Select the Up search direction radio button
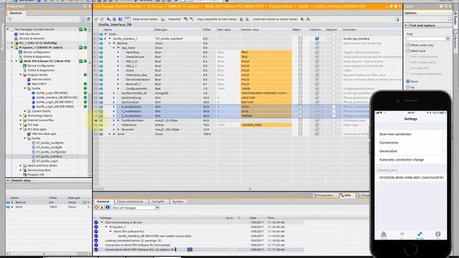This screenshot has width=459, height=258. coord(408,87)
